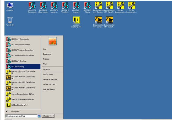172x120 pixels.
Task: Open Pictures from Start menu
Action: tap(46, 59)
